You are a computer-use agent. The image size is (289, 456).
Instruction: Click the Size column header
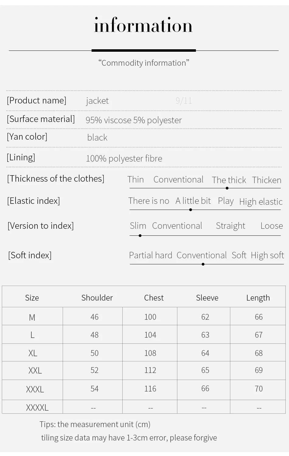[32, 298]
